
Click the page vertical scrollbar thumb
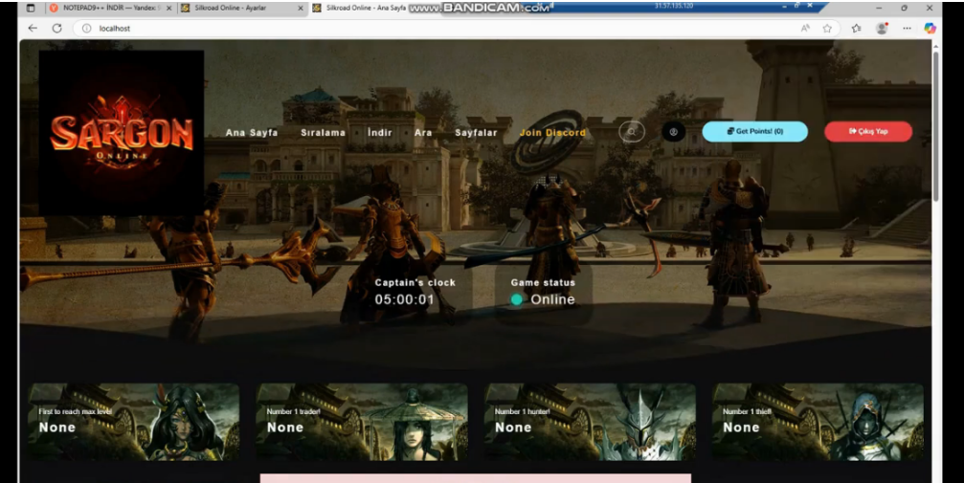(x=935, y=126)
